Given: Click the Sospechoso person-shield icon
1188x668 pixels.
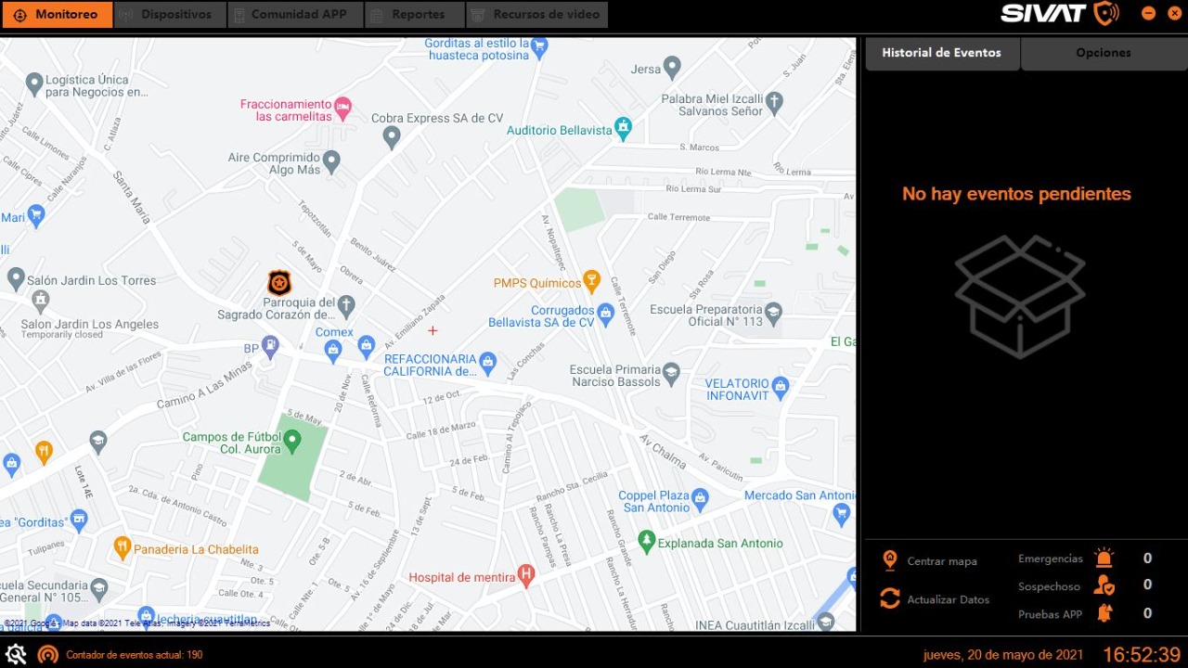Looking at the screenshot, I should point(1104,585).
